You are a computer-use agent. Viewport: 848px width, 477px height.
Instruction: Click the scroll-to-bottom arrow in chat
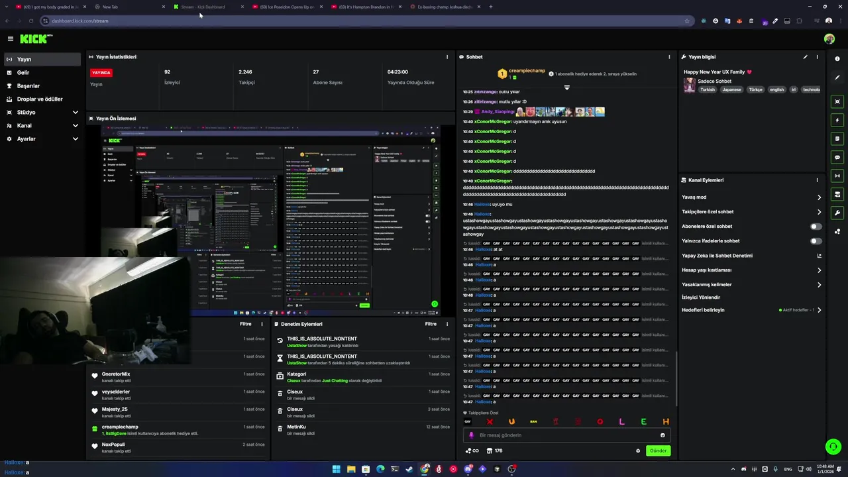pos(566,87)
